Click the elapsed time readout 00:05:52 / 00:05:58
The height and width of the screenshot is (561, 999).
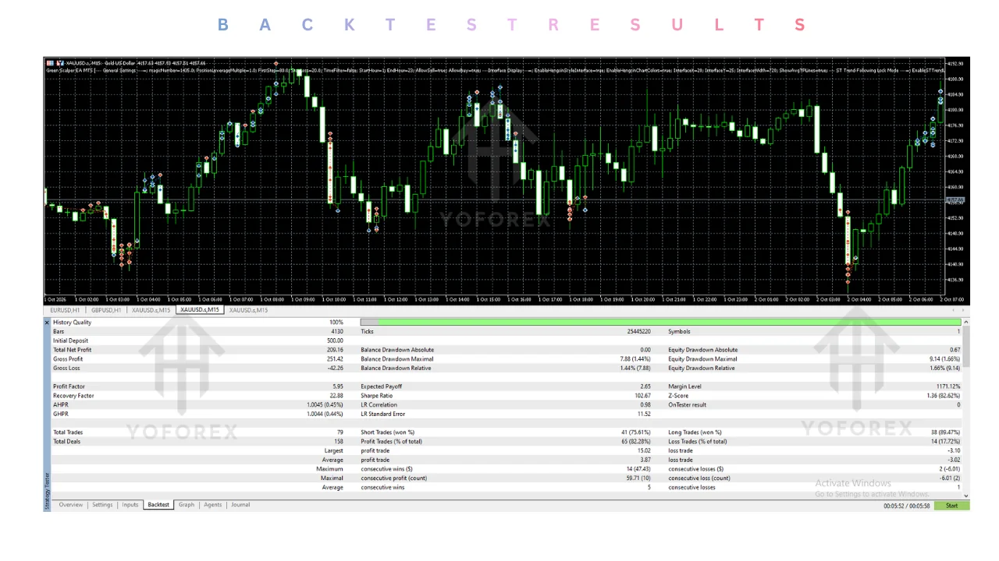(906, 506)
